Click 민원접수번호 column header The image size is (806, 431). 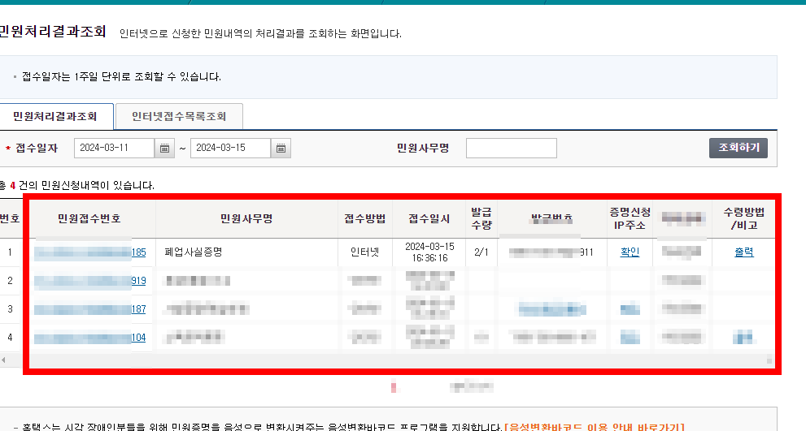coord(89,218)
